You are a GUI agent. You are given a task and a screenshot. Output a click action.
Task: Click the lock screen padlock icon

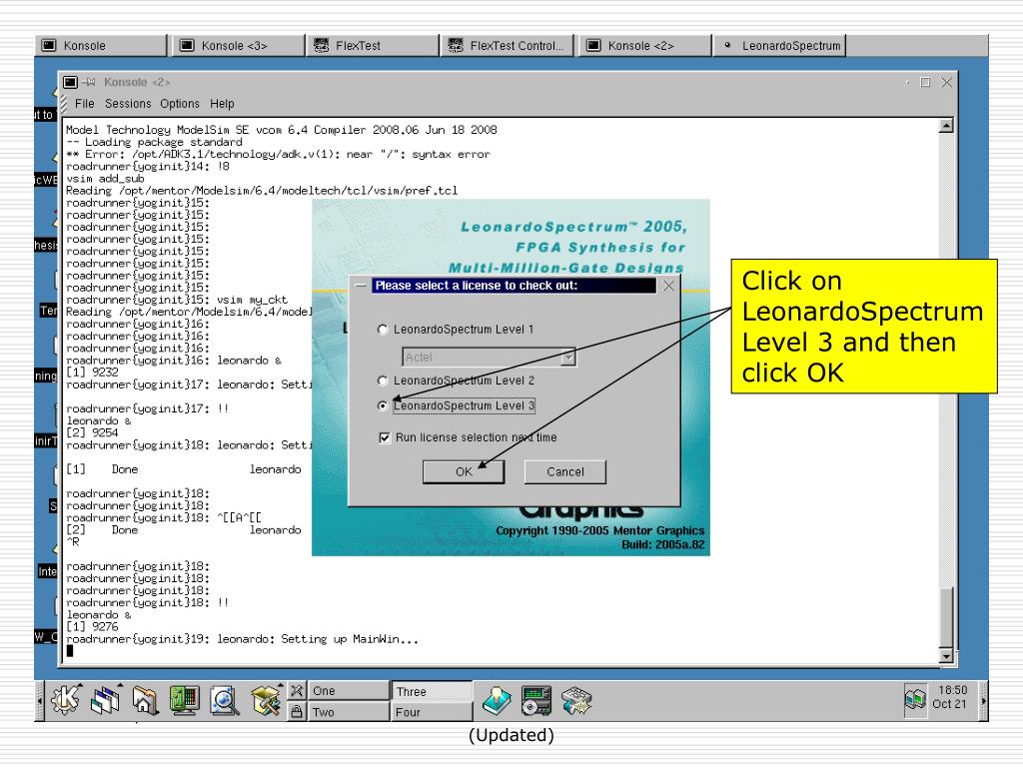pos(297,711)
